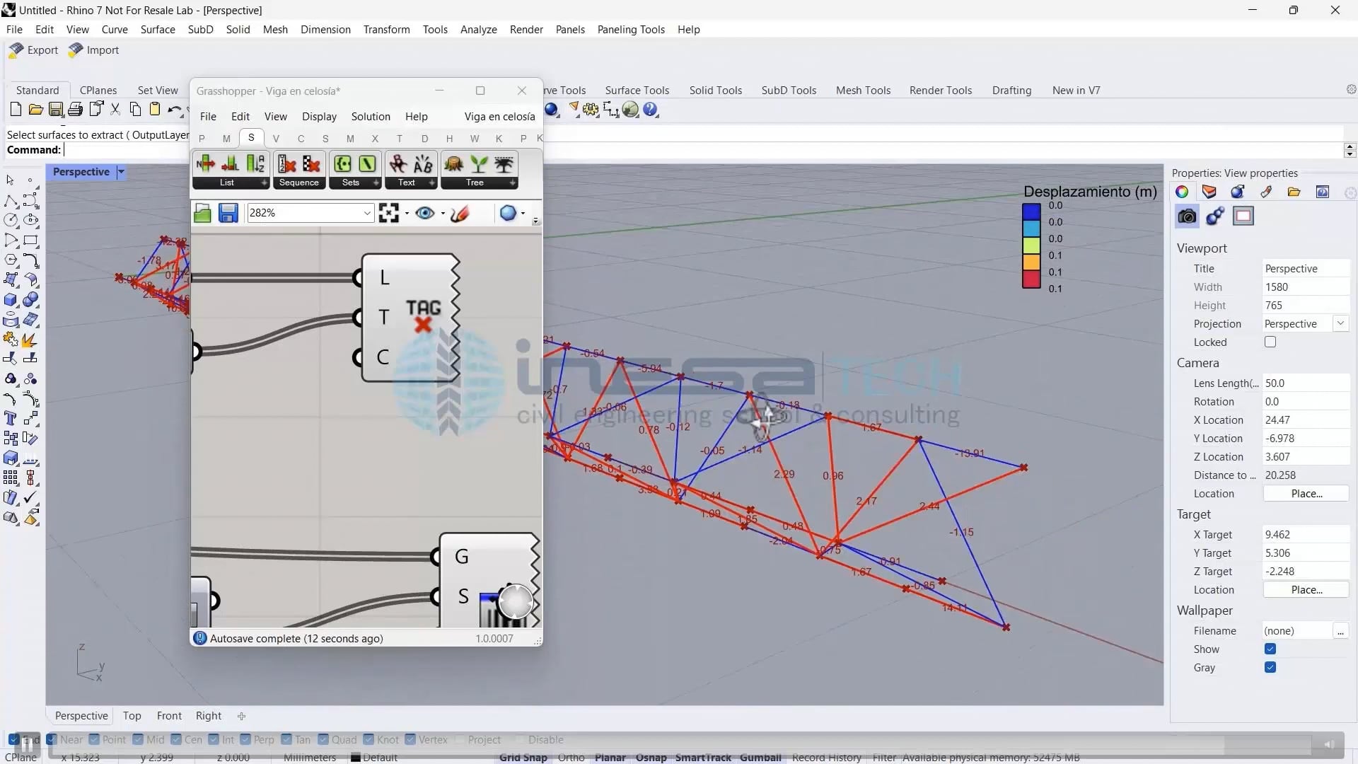Select the camera icon in View properties panel
This screenshot has width=1358, height=764.
tap(1187, 216)
